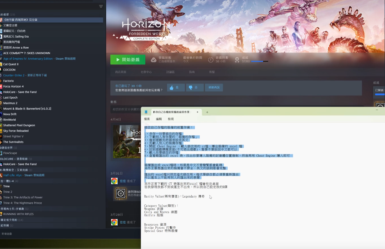Click the activity share input field
The height and width of the screenshot is (249, 385).
pyautogui.click(x=126, y=109)
